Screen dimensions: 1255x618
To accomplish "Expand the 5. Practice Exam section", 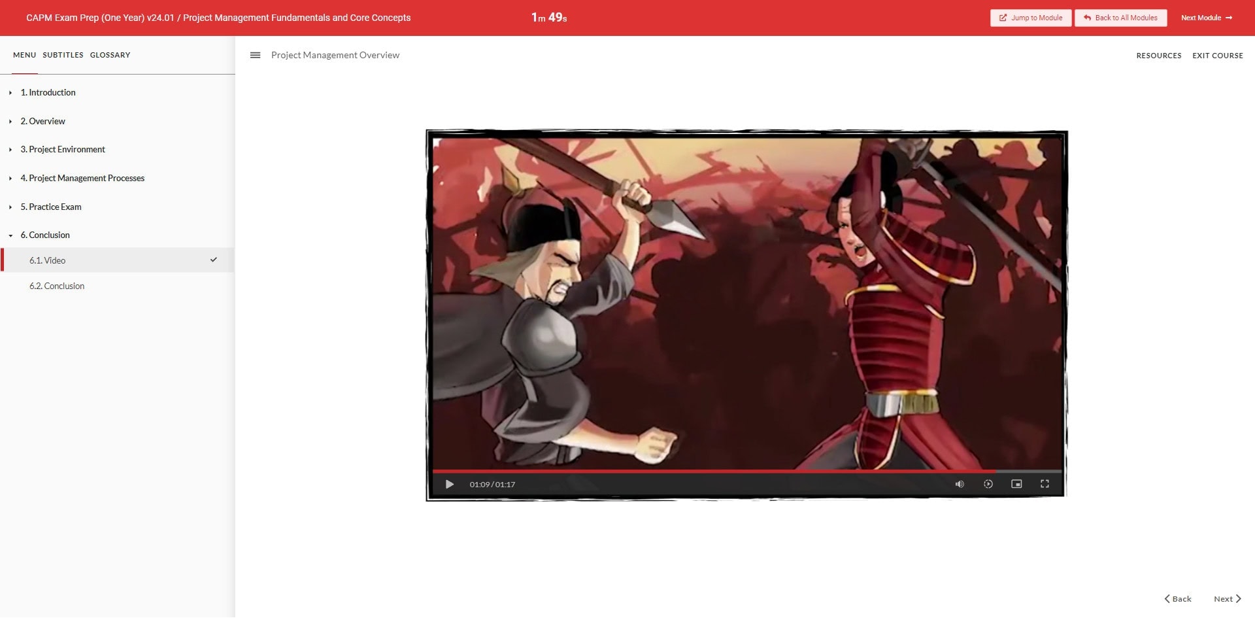I will pyautogui.click(x=51, y=207).
